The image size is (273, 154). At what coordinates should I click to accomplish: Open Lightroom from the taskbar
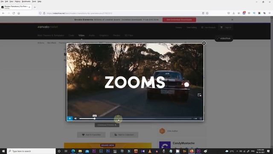click(101, 151)
